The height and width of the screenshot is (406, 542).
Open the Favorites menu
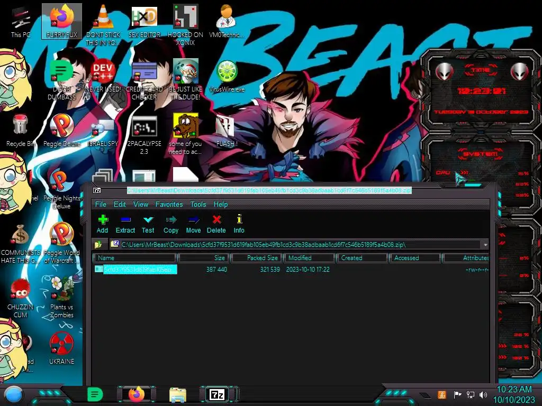pos(169,205)
